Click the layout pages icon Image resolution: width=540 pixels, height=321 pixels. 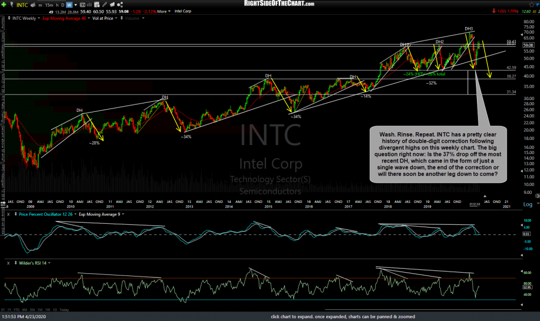pos(112,5)
